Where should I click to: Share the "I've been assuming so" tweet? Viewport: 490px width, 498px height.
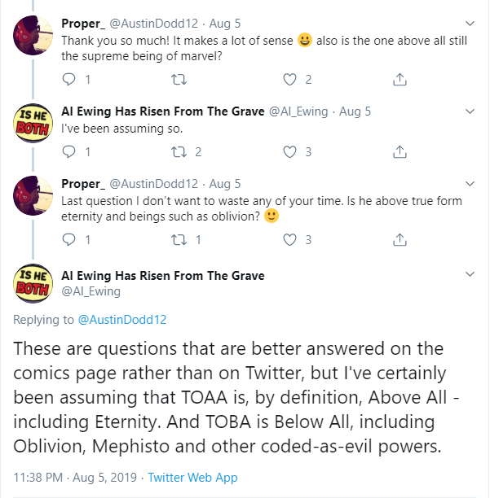pos(400,152)
